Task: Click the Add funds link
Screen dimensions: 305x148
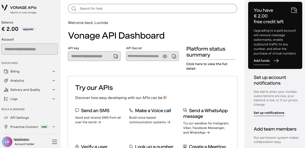Action: (x=262, y=61)
